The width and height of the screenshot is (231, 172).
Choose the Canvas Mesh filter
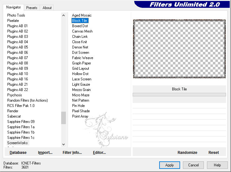(82, 31)
